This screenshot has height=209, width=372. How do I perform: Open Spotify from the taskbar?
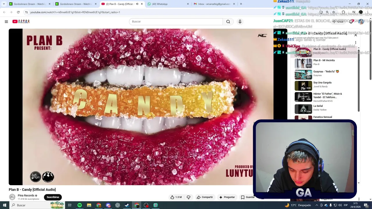click(80, 205)
